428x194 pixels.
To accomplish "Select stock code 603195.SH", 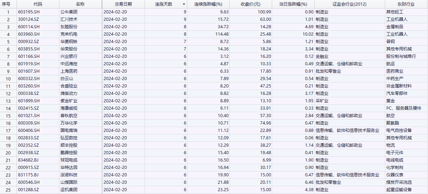I will coord(29,12).
